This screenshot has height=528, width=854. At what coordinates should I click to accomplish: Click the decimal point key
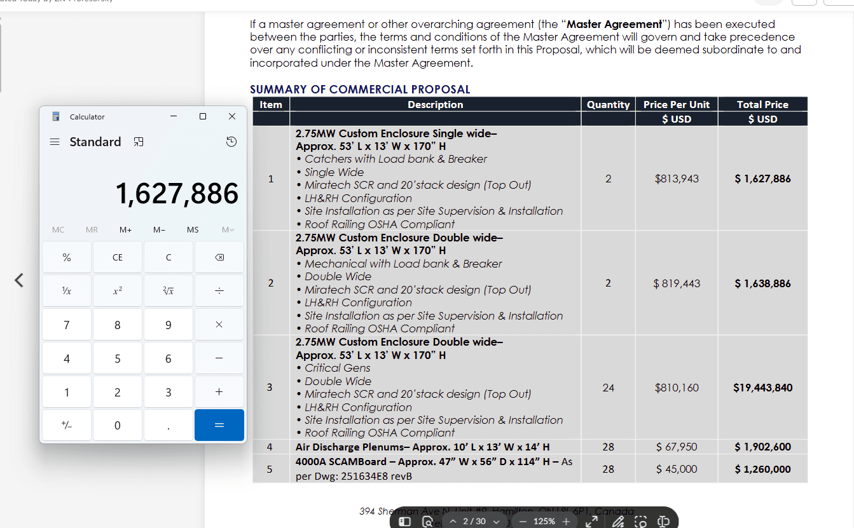[169, 426]
